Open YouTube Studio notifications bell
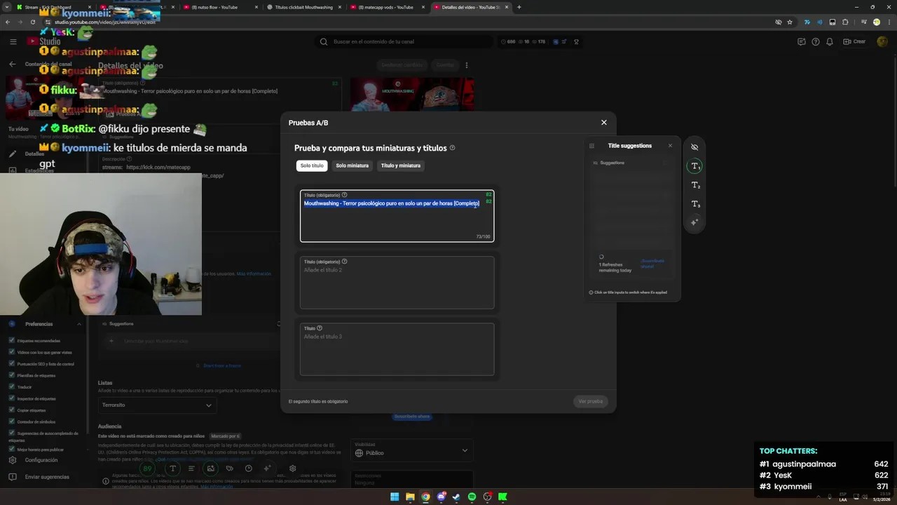 point(830,41)
